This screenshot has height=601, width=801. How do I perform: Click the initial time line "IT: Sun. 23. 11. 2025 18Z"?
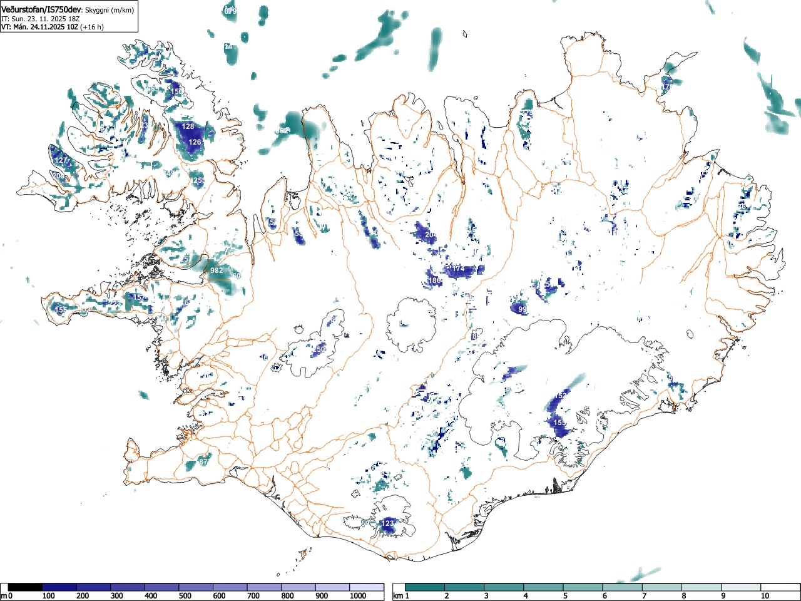(x=41, y=19)
